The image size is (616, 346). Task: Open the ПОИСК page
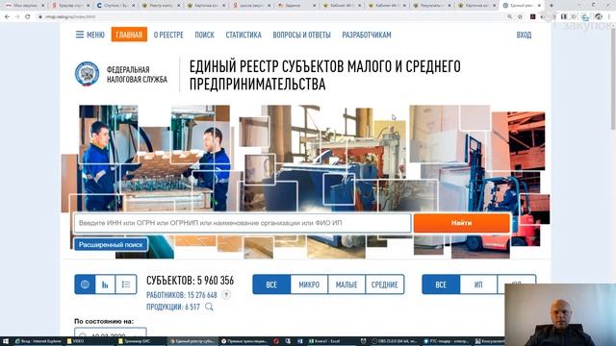point(205,35)
